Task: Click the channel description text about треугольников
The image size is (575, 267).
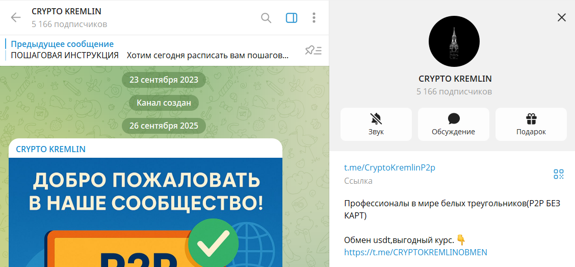Action: point(452,210)
